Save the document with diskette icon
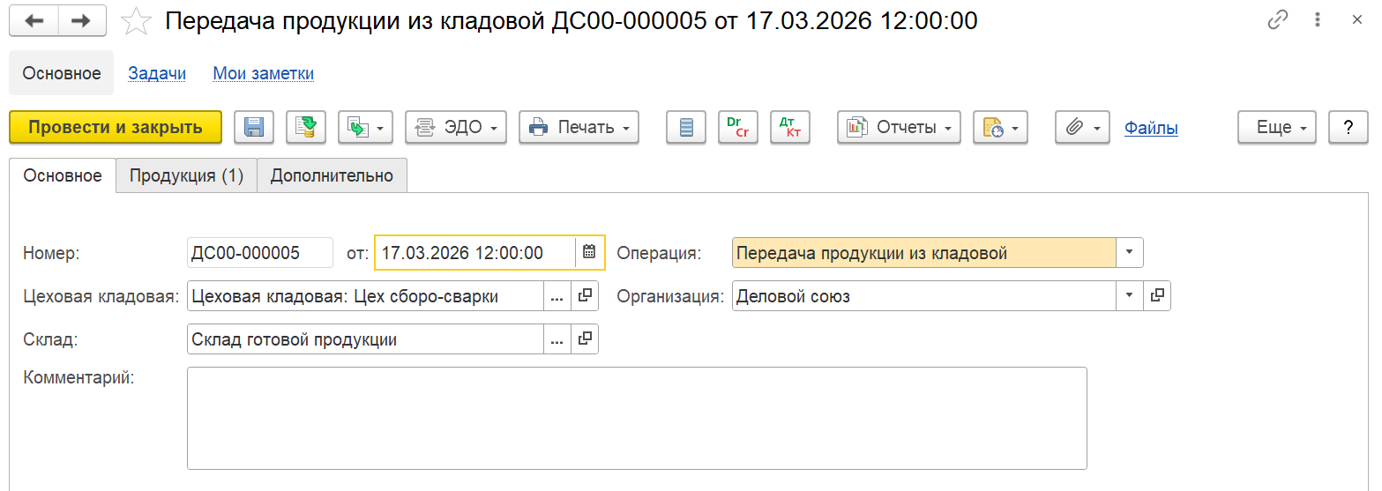This screenshot has height=491, width=1382. [254, 127]
